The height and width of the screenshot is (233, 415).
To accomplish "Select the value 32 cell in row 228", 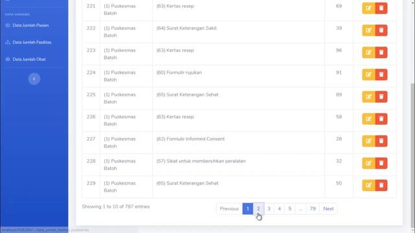I will pyautogui.click(x=338, y=165).
